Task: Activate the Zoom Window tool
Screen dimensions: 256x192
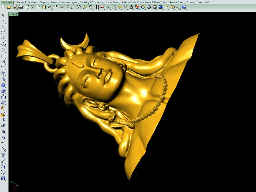Action: [73, 7]
